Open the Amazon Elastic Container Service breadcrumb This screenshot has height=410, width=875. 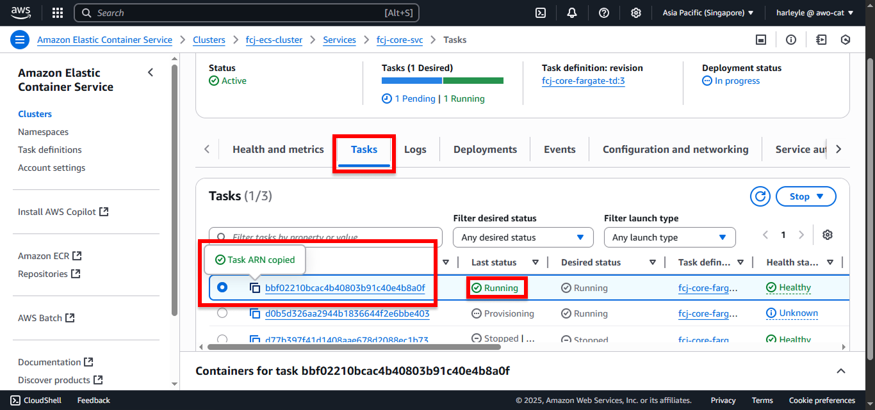coord(104,40)
